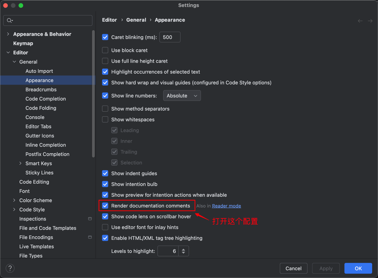Open the help question mark button

point(10,268)
